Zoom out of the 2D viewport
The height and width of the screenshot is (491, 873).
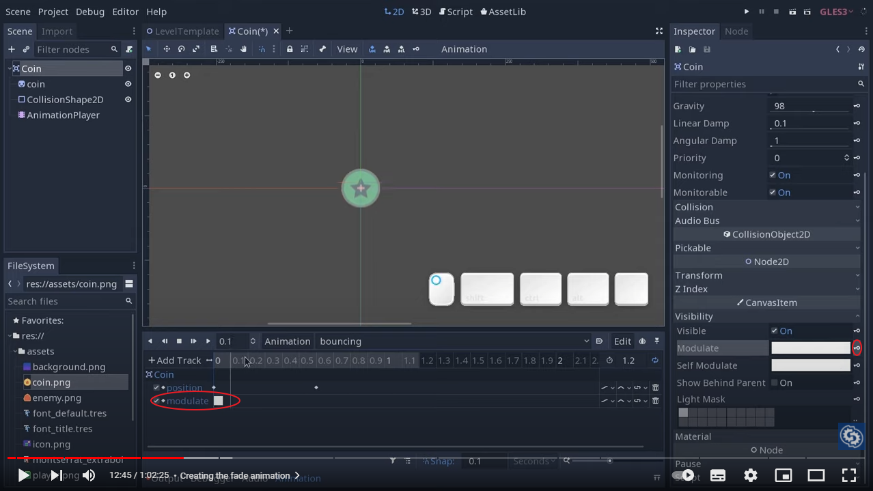(x=158, y=75)
